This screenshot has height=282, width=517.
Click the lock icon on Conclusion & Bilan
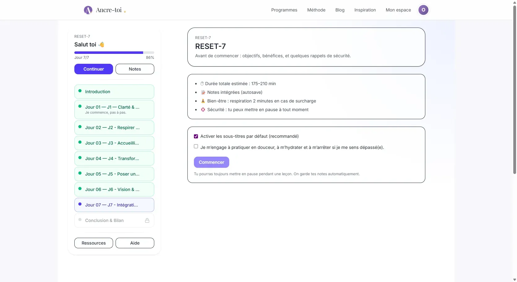click(147, 220)
